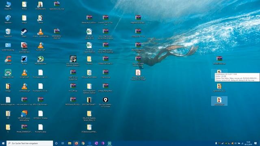Open the Windows Start menu
The width and height of the screenshot is (260, 146).
pyautogui.click(x=3, y=143)
